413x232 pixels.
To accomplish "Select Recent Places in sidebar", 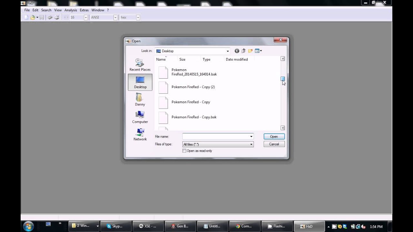I will [x=140, y=65].
